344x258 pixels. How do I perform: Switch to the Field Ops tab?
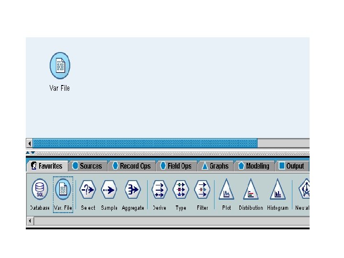[176, 166]
